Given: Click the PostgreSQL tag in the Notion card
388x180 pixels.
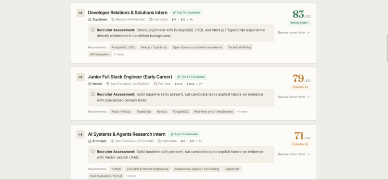Looking at the screenshot, I should pos(181,112).
